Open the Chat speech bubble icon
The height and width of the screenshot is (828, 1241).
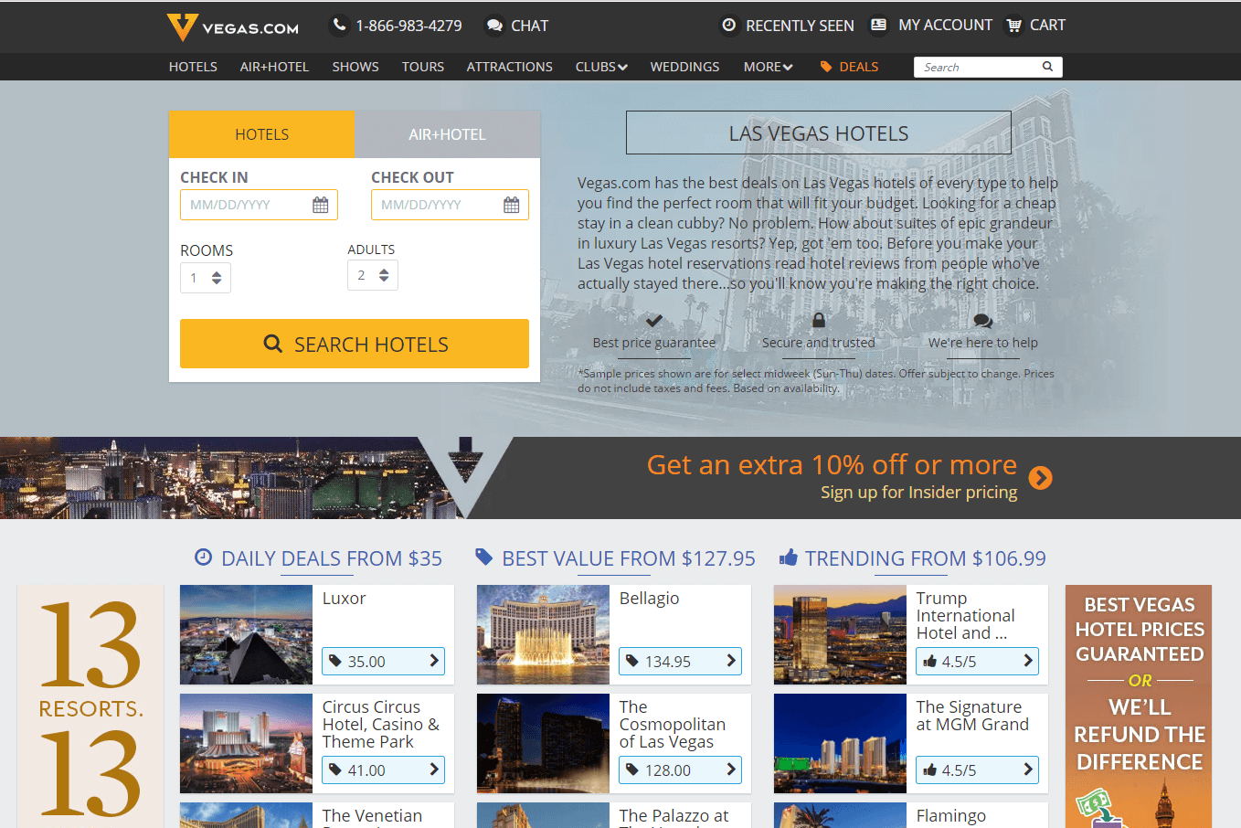tap(494, 26)
